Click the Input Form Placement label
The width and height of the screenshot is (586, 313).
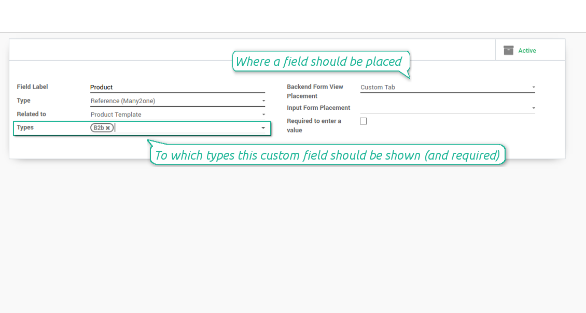(318, 108)
